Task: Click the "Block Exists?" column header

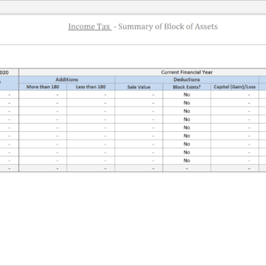Action: click(x=187, y=87)
